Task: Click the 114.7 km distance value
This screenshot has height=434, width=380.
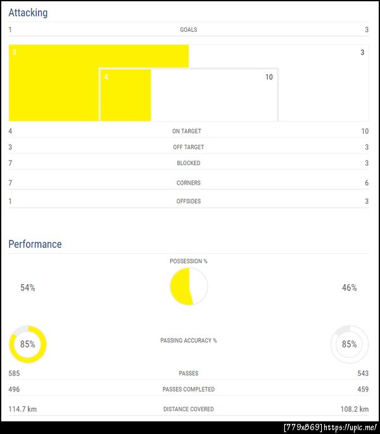Action: pyautogui.click(x=23, y=409)
